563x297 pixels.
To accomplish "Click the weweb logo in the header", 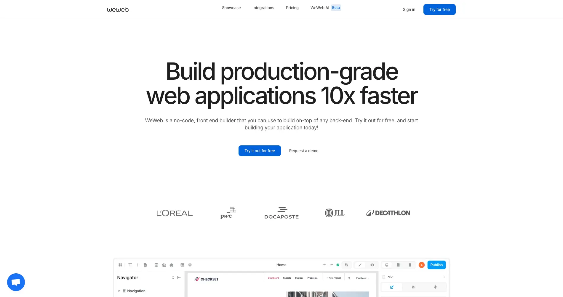I will point(118,9).
